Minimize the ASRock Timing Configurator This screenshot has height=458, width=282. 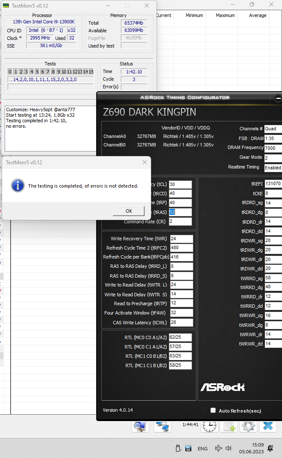(278, 98)
